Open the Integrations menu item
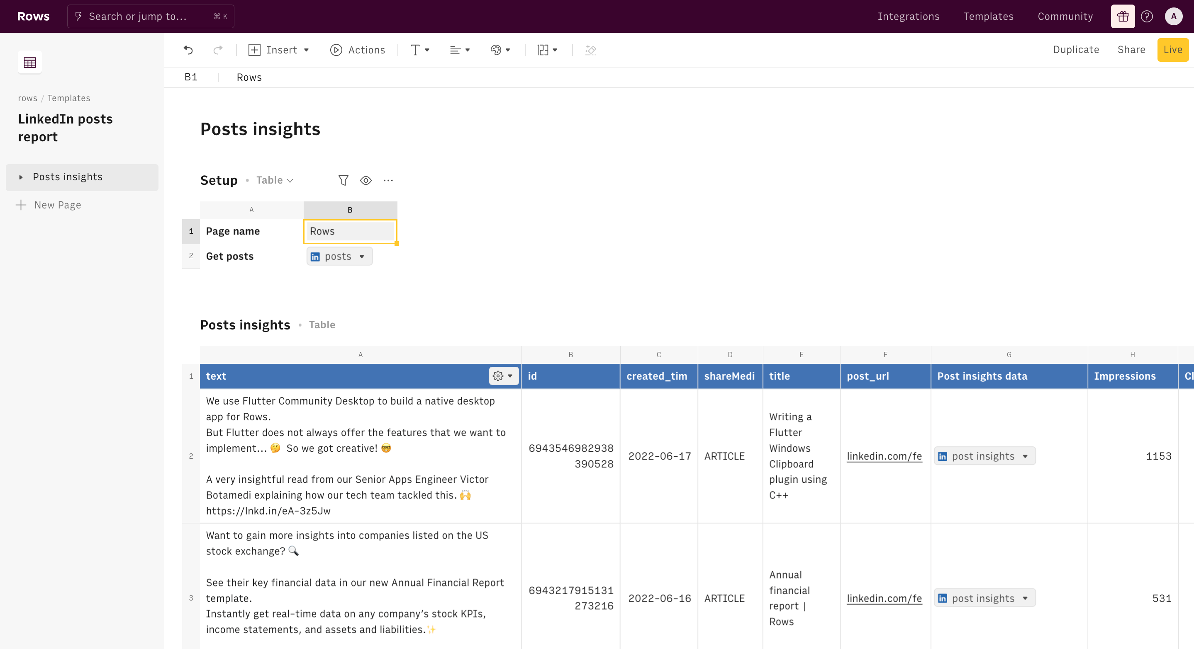The width and height of the screenshot is (1194, 649). [908, 17]
